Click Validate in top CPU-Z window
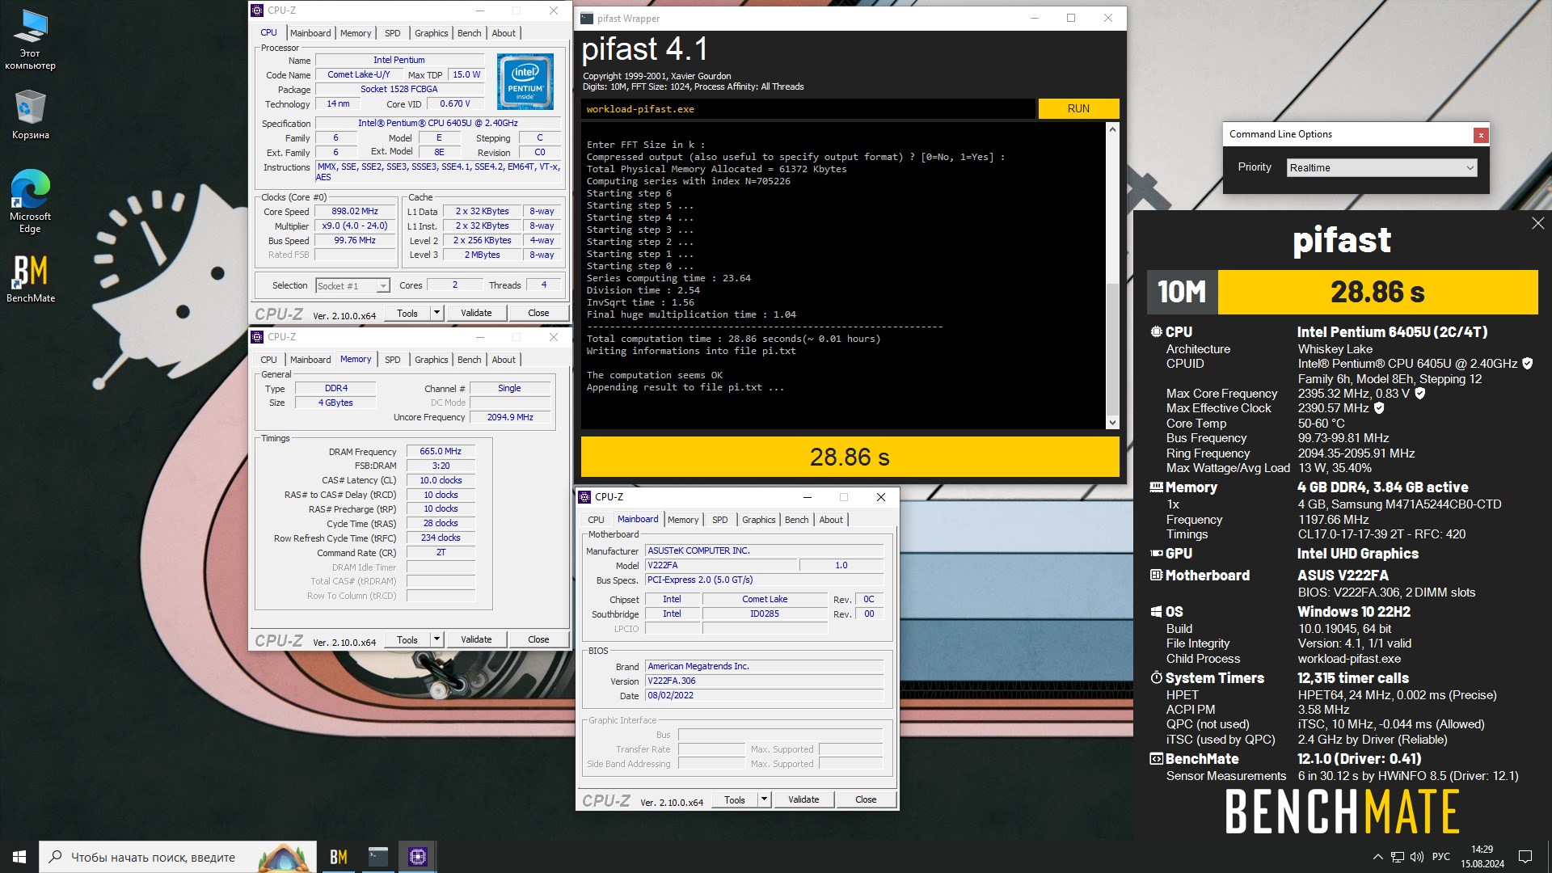The image size is (1552, 873). [476, 313]
